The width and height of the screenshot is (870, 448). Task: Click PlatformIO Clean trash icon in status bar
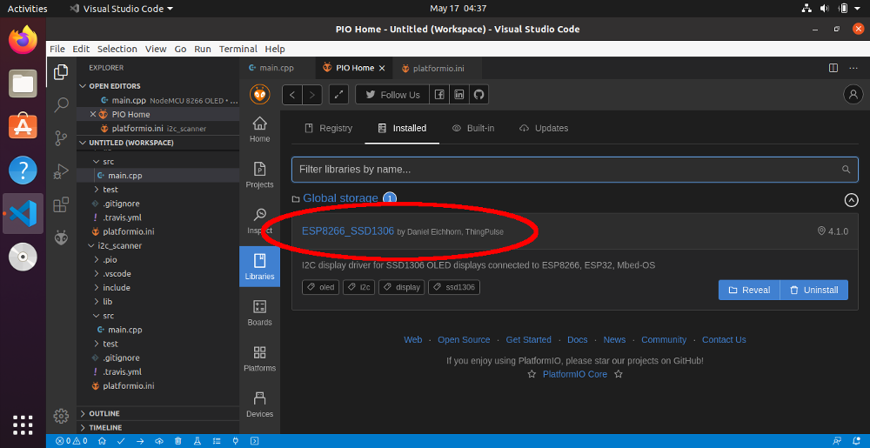178,441
